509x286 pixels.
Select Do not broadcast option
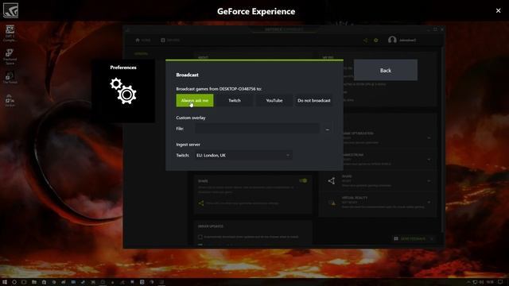pos(314,101)
